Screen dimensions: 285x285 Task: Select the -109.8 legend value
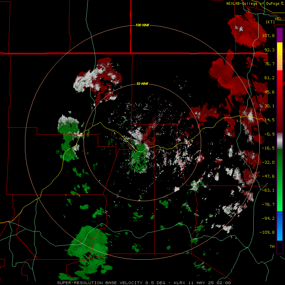point(267,232)
